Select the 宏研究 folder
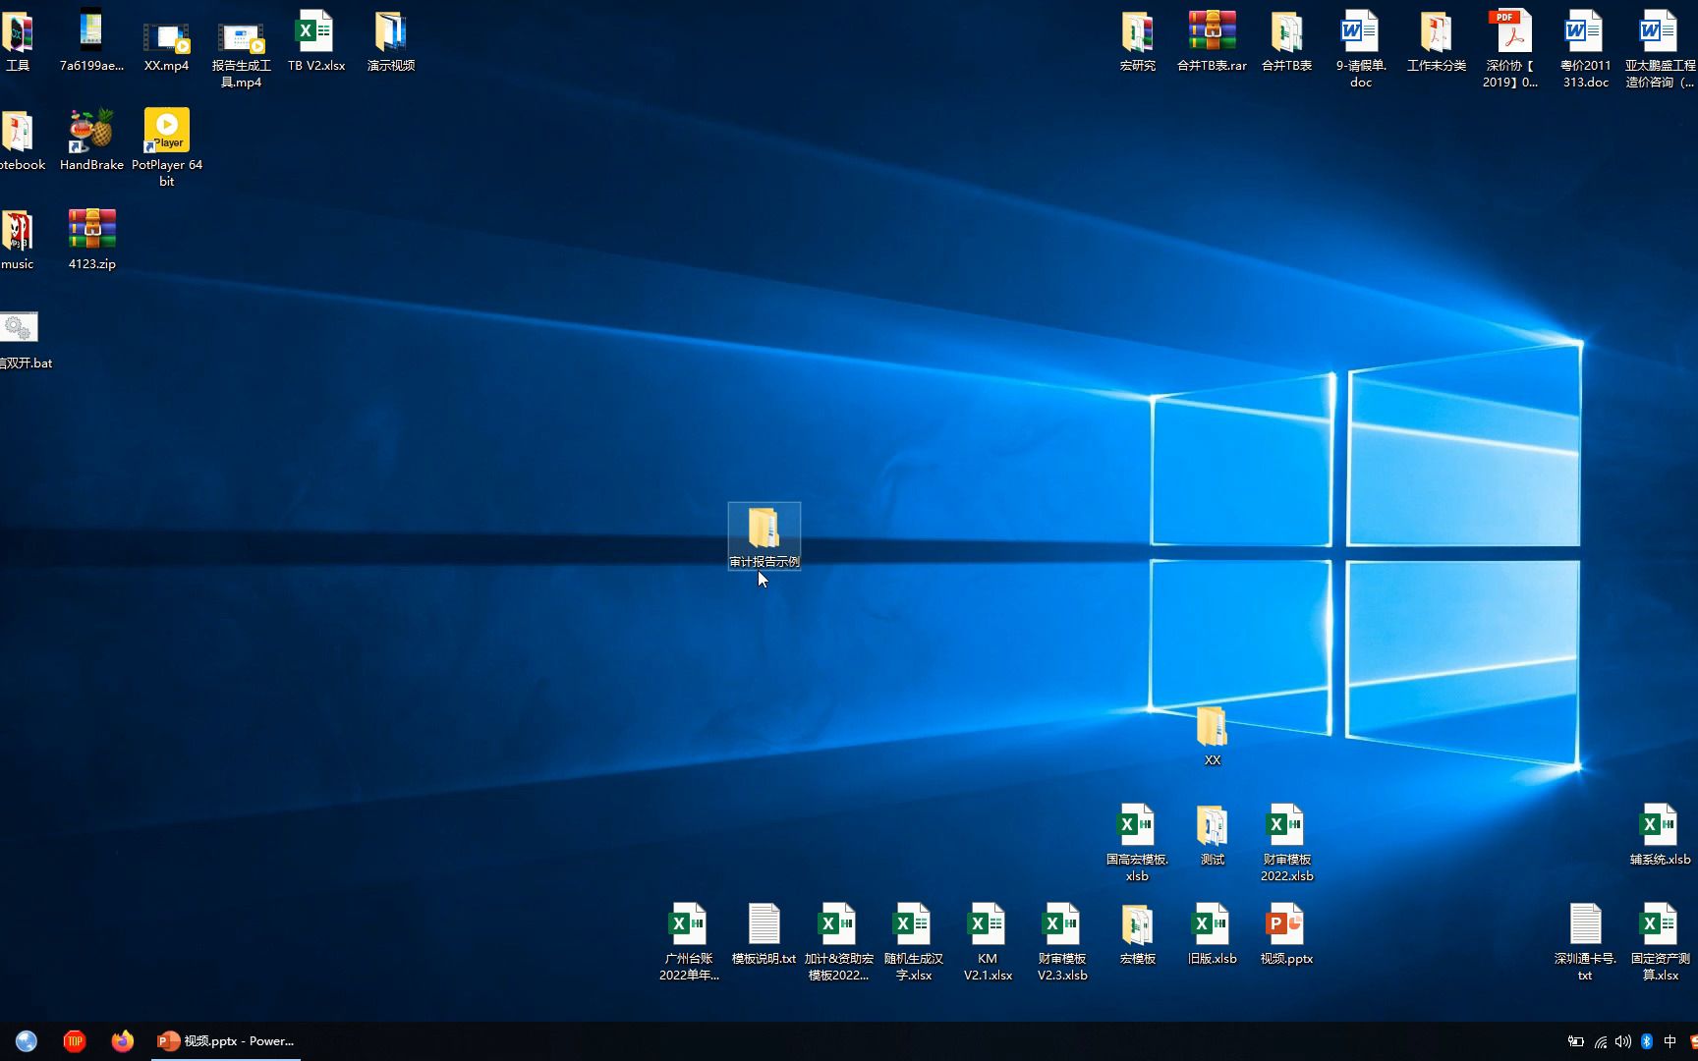 (x=1137, y=40)
